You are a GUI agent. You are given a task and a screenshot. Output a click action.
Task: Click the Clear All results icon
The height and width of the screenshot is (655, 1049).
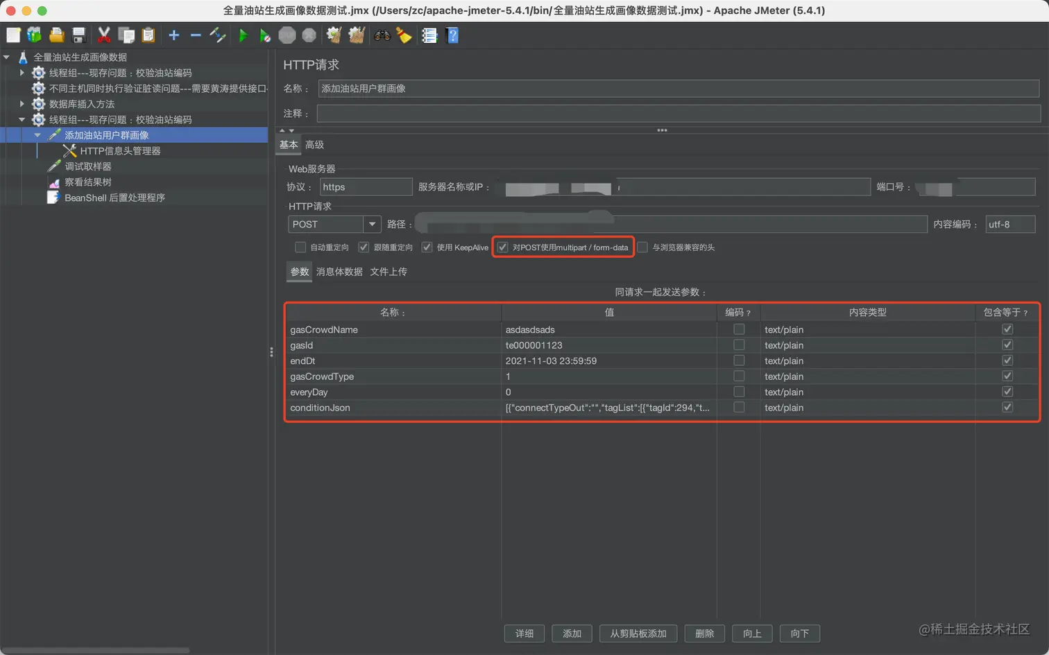point(357,35)
